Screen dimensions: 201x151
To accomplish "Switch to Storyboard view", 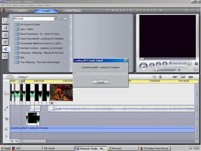I will pos(175,77).
